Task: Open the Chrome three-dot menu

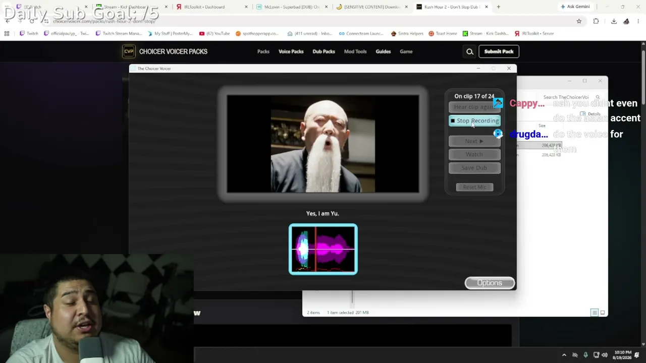Action: tap(638, 21)
